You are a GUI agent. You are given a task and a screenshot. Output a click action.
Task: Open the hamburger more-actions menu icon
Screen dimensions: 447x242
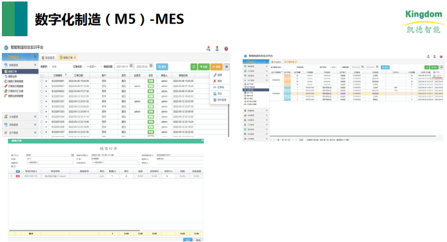pos(226,66)
